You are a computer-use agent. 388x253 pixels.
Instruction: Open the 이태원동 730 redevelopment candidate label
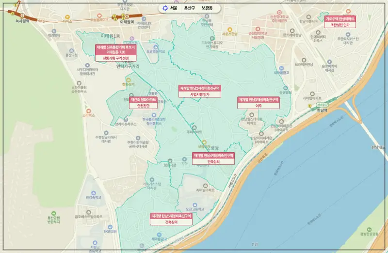coord(115,53)
